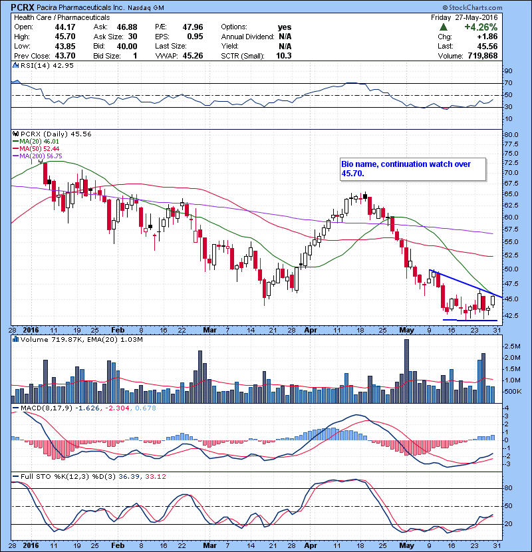Click the SCTR (Small) value 10.3
The height and width of the screenshot is (552, 532).
click(x=284, y=56)
